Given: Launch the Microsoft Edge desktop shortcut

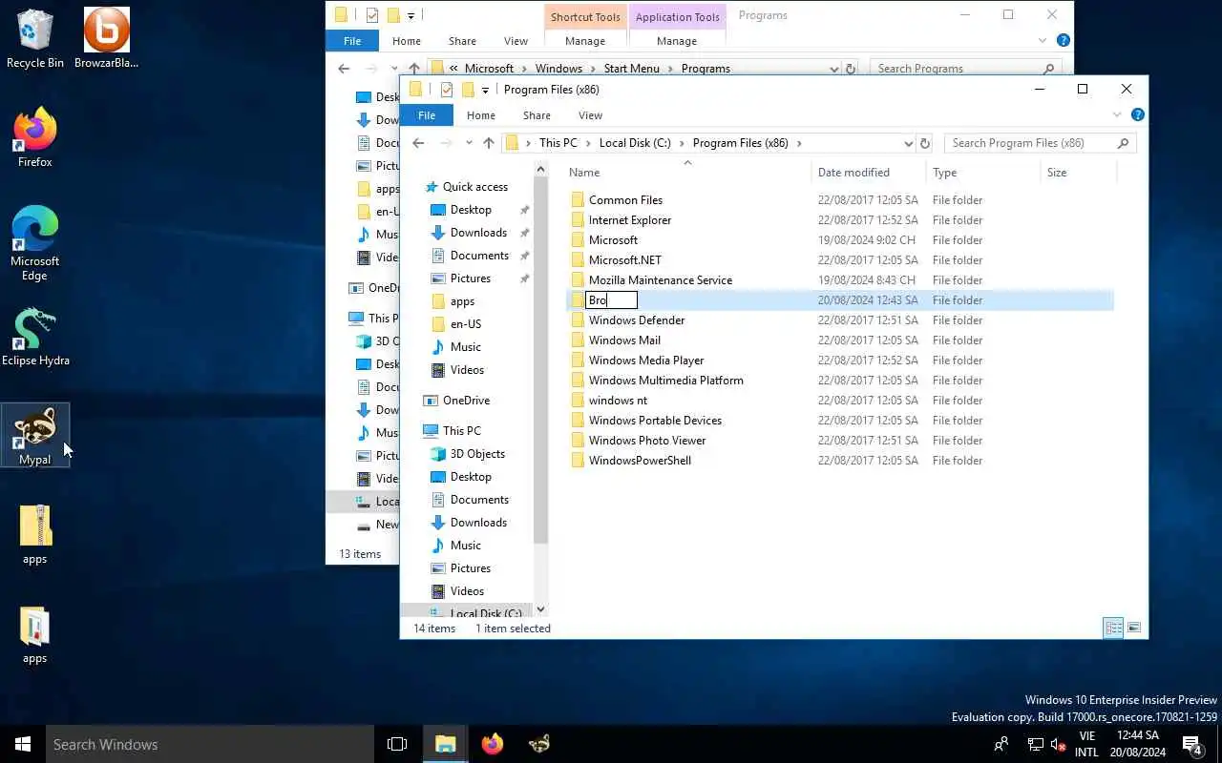Looking at the screenshot, I should (x=35, y=243).
